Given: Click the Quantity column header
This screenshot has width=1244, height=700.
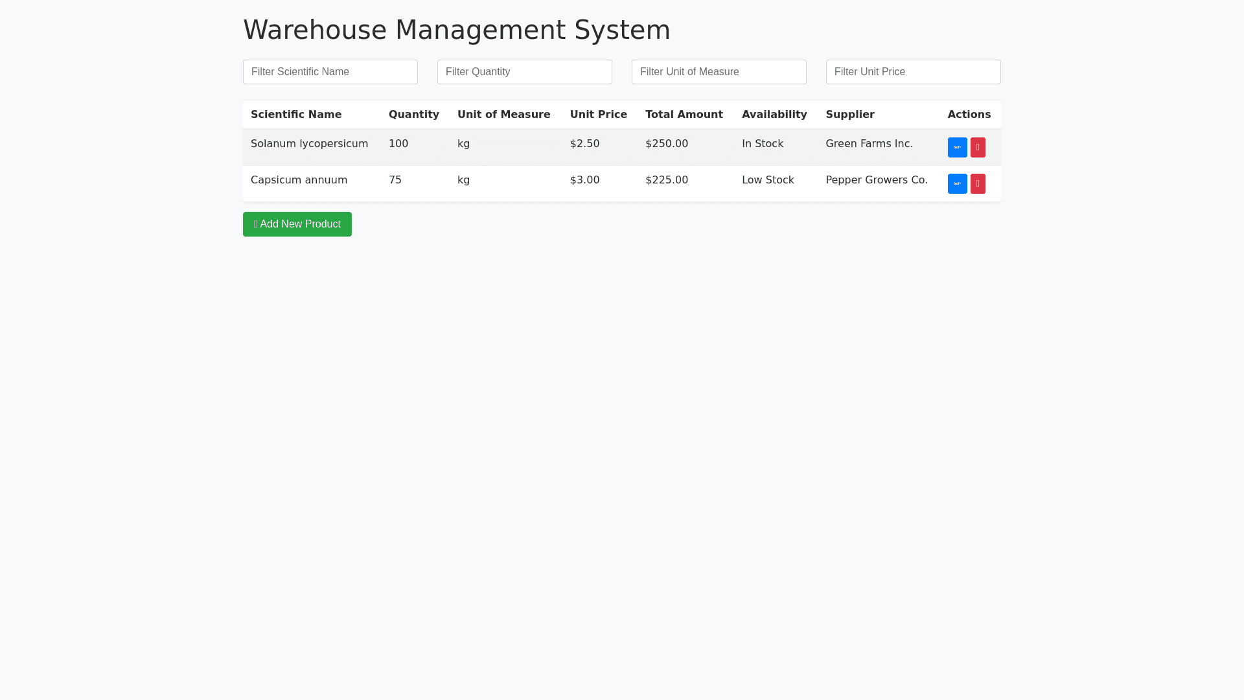Looking at the screenshot, I should 413,115.
